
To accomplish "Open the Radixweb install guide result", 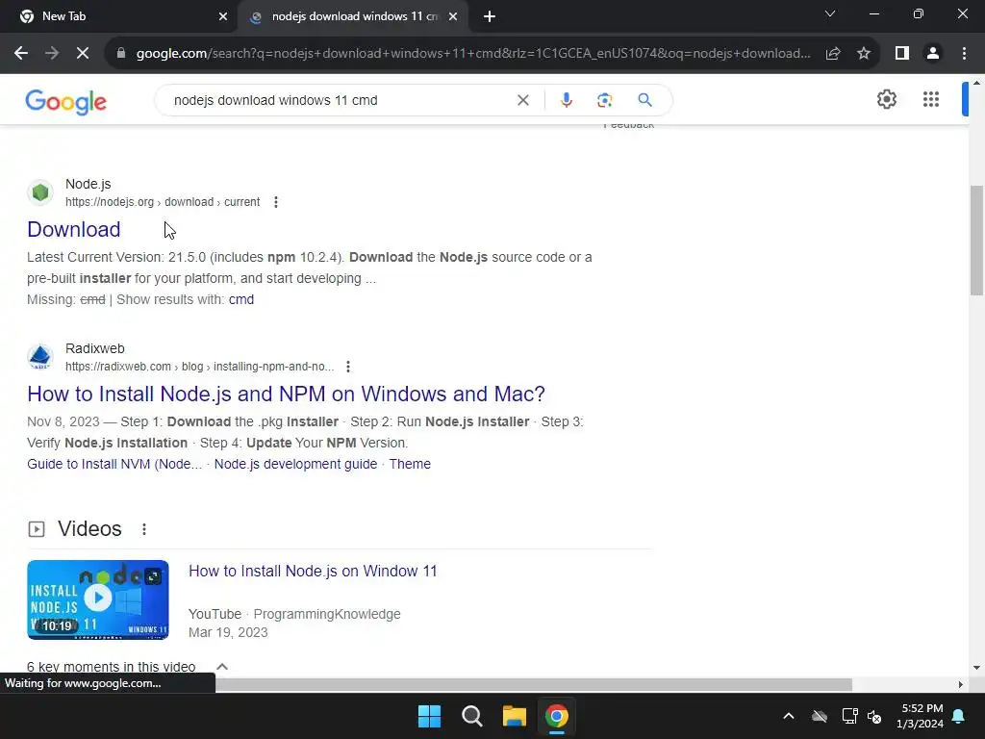I will (286, 394).
